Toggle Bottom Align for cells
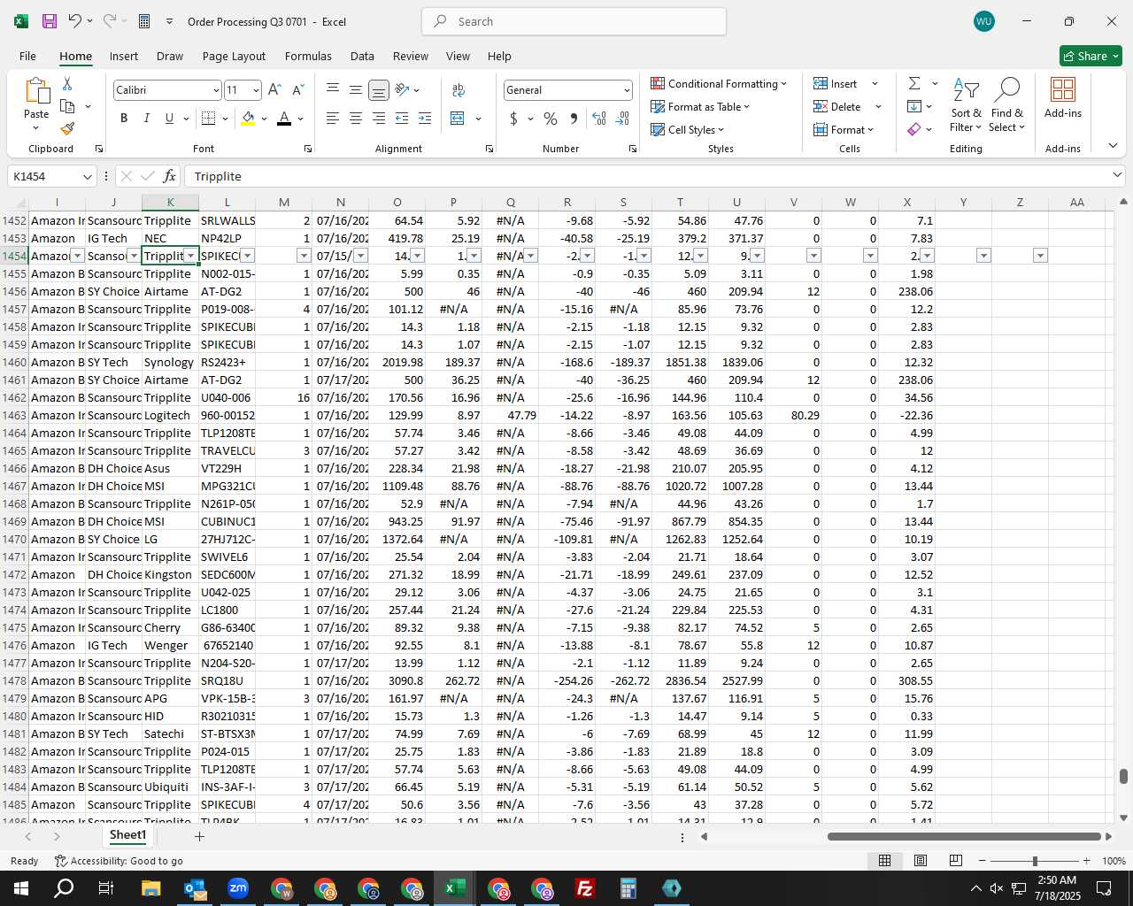This screenshot has width=1133, height=906. click(379, 90)
